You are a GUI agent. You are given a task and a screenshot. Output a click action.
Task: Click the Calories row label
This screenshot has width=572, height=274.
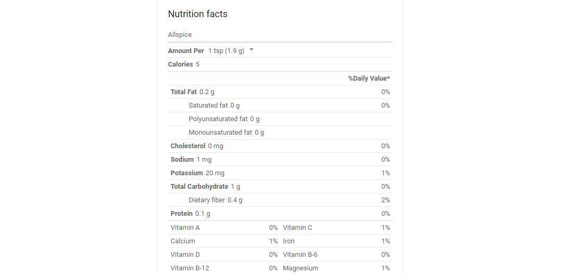click(180, 64)
